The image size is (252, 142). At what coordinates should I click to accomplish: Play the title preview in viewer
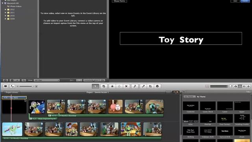[235, 1]
